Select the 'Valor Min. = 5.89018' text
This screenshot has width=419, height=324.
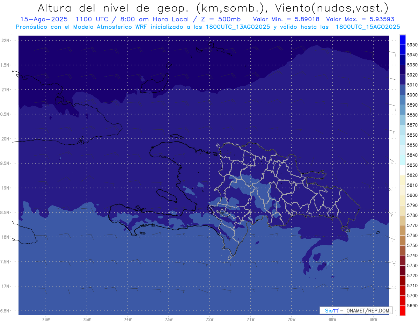click(x=286, y=19)
